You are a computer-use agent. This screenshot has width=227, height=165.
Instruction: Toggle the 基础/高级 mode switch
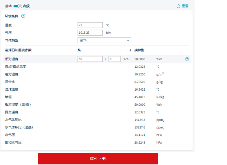click(18, 6)
